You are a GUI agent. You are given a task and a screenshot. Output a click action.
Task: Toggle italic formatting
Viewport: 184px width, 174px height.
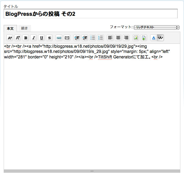click(x=34, y=38)
